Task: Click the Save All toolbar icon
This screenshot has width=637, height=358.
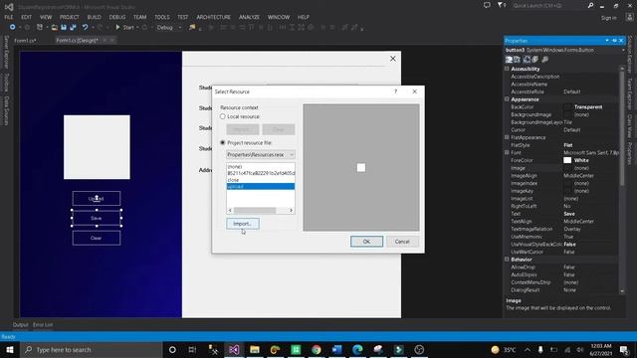Action: pyautogui.click(x=73, y=27)
